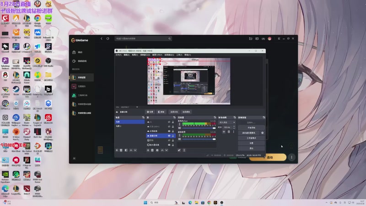
Task: Open audio mixer toolbar options menu
Action: pyautogui.click(x=184, y=150)
